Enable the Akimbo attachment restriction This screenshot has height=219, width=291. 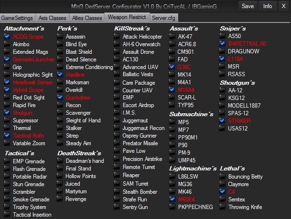tap(7, 44)
